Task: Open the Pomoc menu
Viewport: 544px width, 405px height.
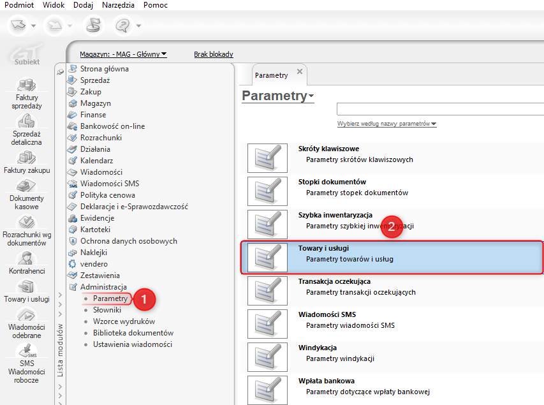Action: point(156,5)
